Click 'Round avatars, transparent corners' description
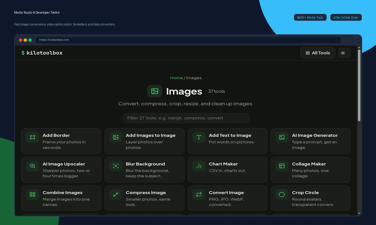The image size is (376, 225). (313, 202)
